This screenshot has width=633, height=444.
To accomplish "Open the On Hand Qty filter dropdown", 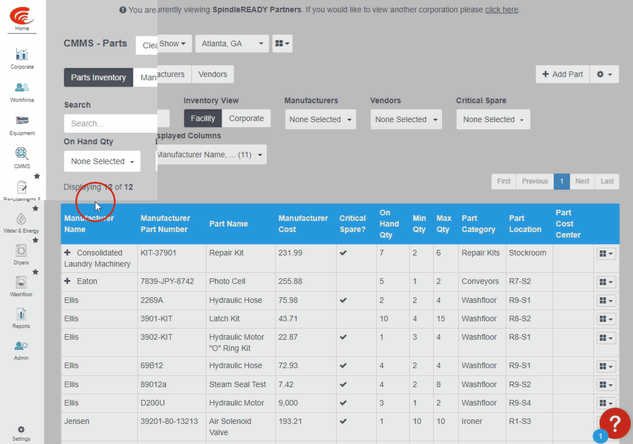I will pos(102,161).
